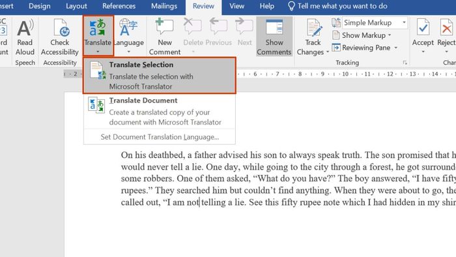Expand the Accept dropdown arrow

coord(423,52)
